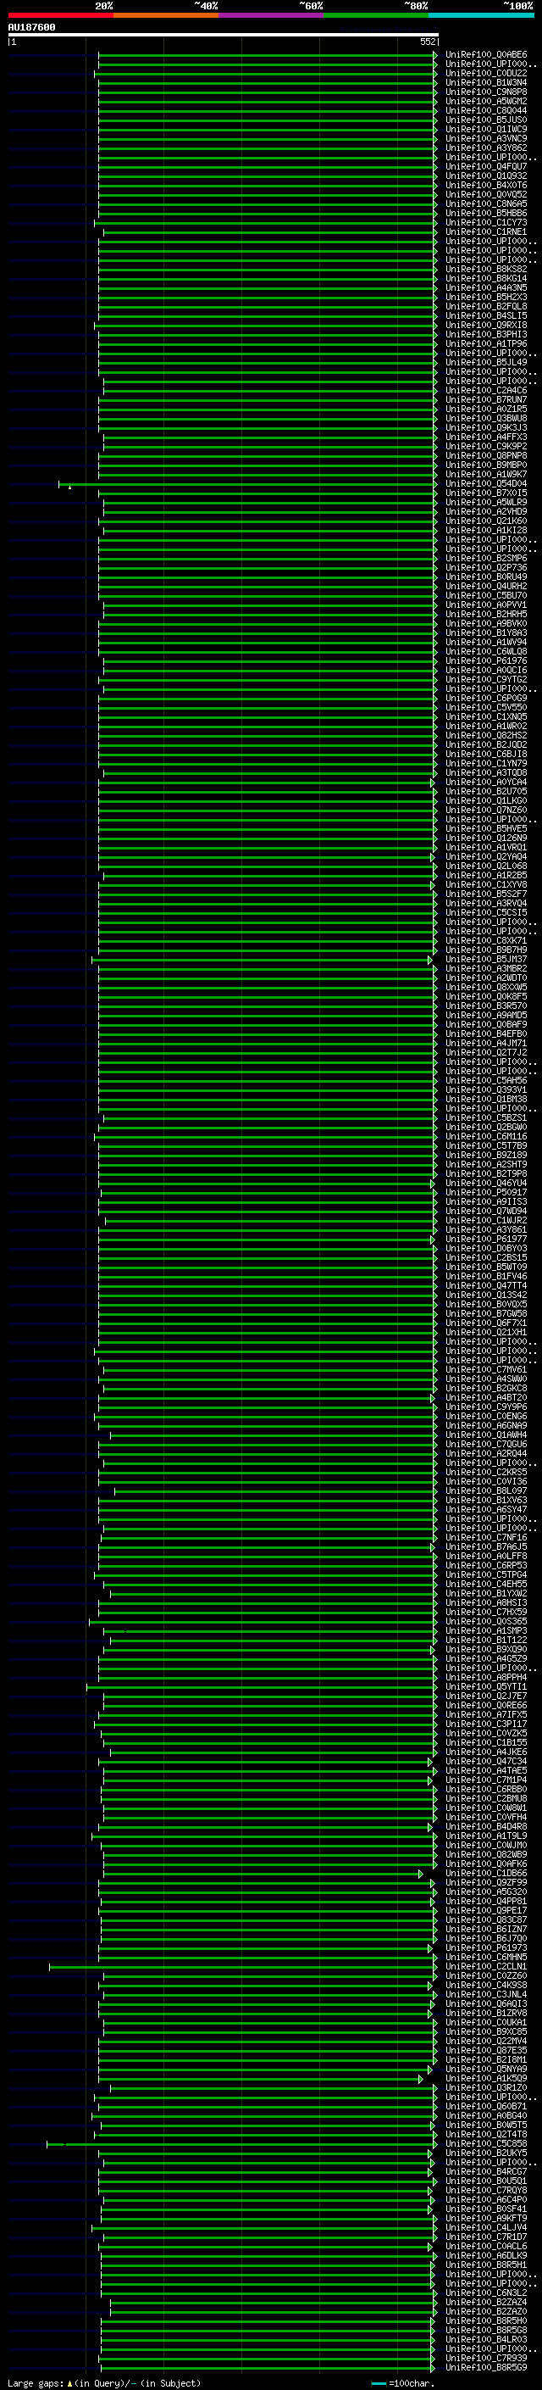This screenshot has height=2390, width=542.
Task: Select the UniRef100_Q7NZ60 label
Action: click(x=486, y=811)
